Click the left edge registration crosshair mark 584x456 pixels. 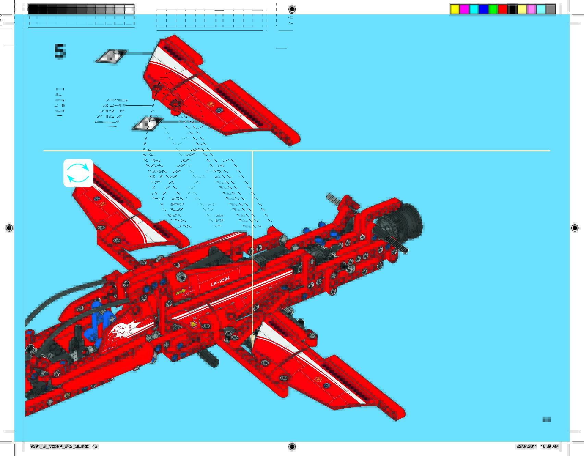pos(9,228)
